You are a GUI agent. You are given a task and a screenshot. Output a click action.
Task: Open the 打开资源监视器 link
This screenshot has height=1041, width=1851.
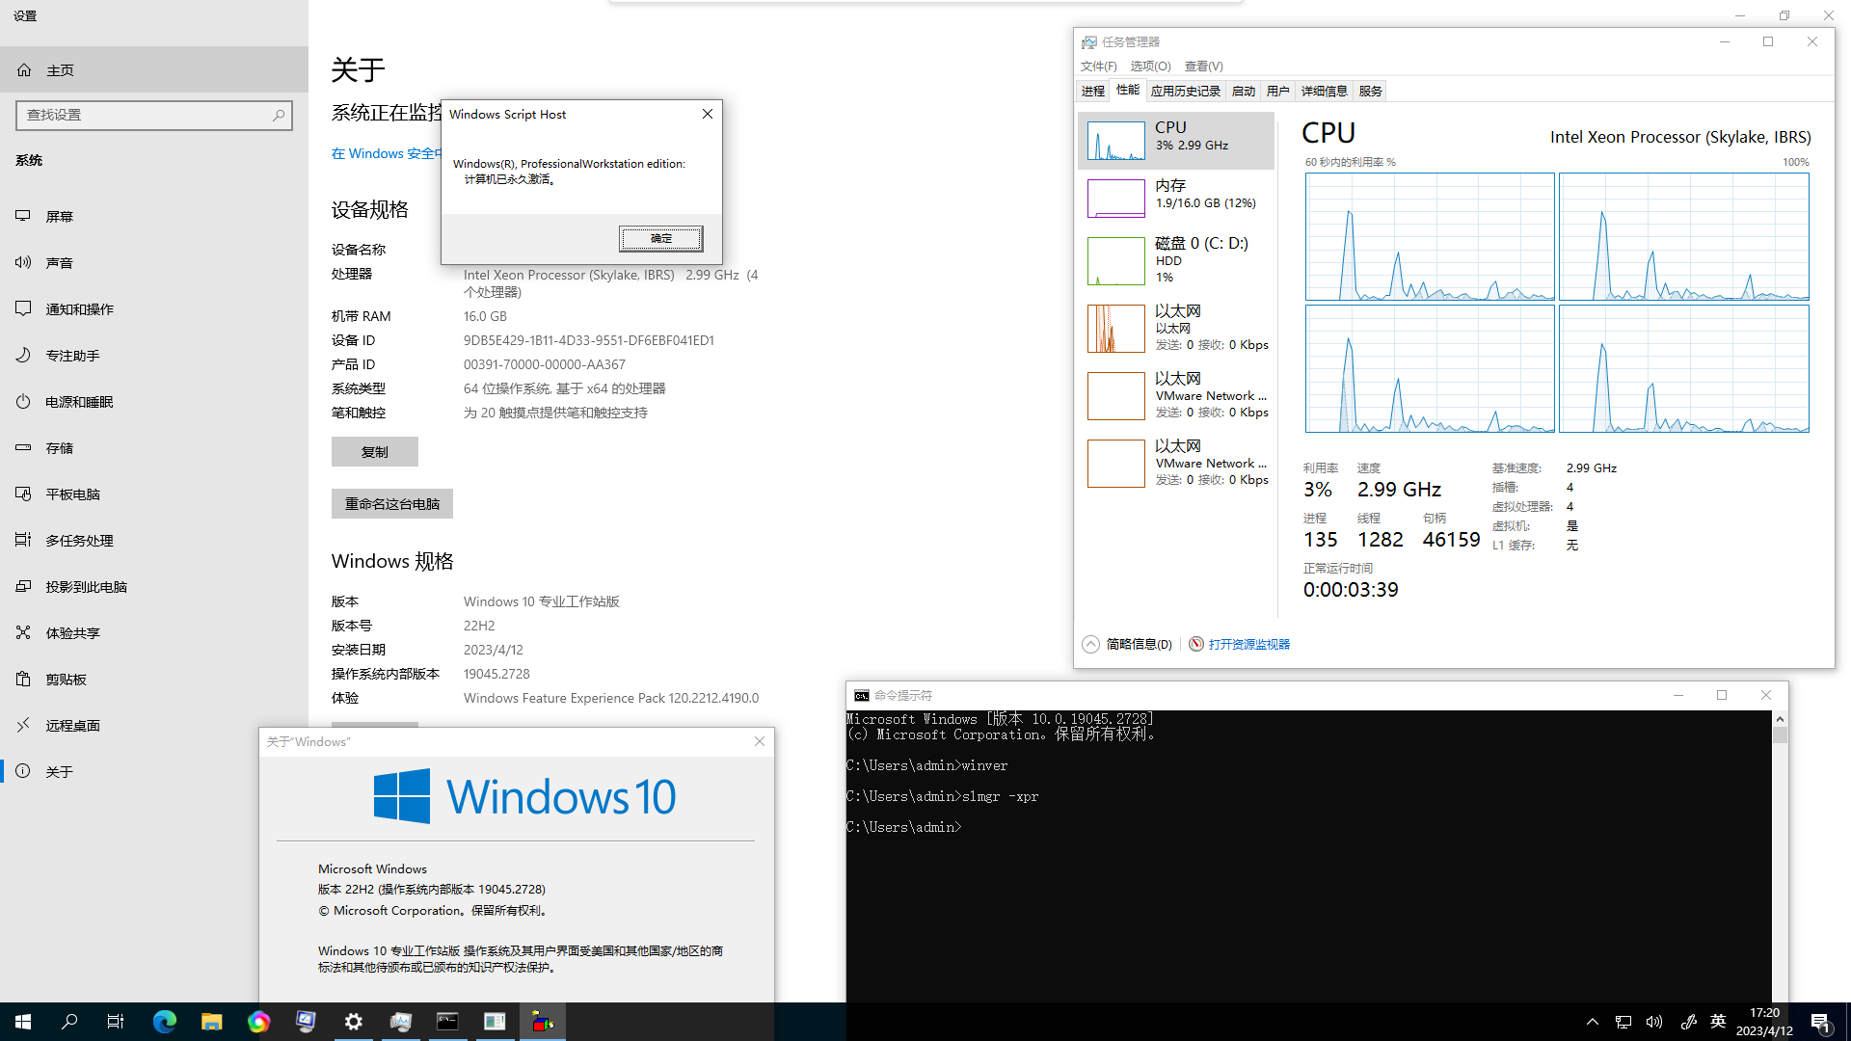[1249, 644]
